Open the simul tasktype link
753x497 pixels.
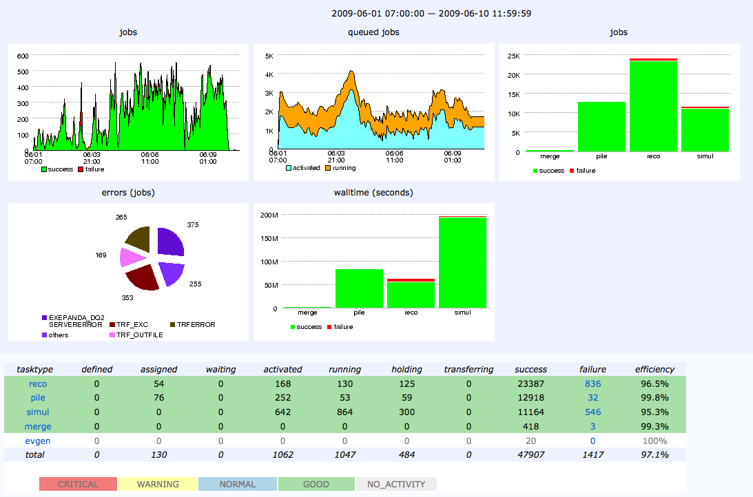(38, 412)
